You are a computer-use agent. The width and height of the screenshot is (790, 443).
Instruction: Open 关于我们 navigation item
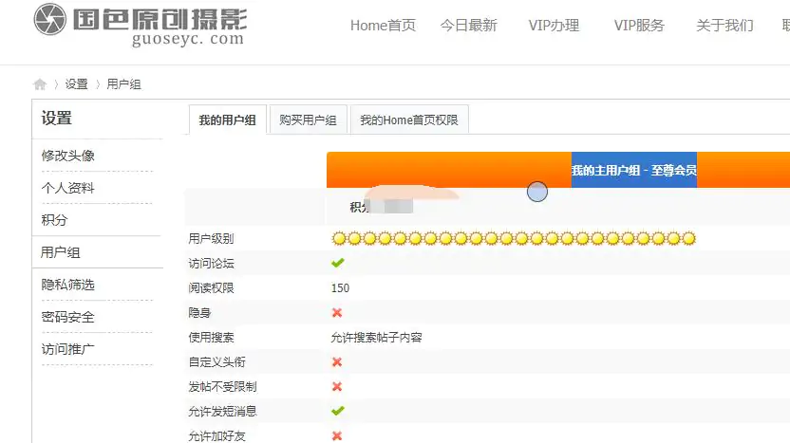724,26
